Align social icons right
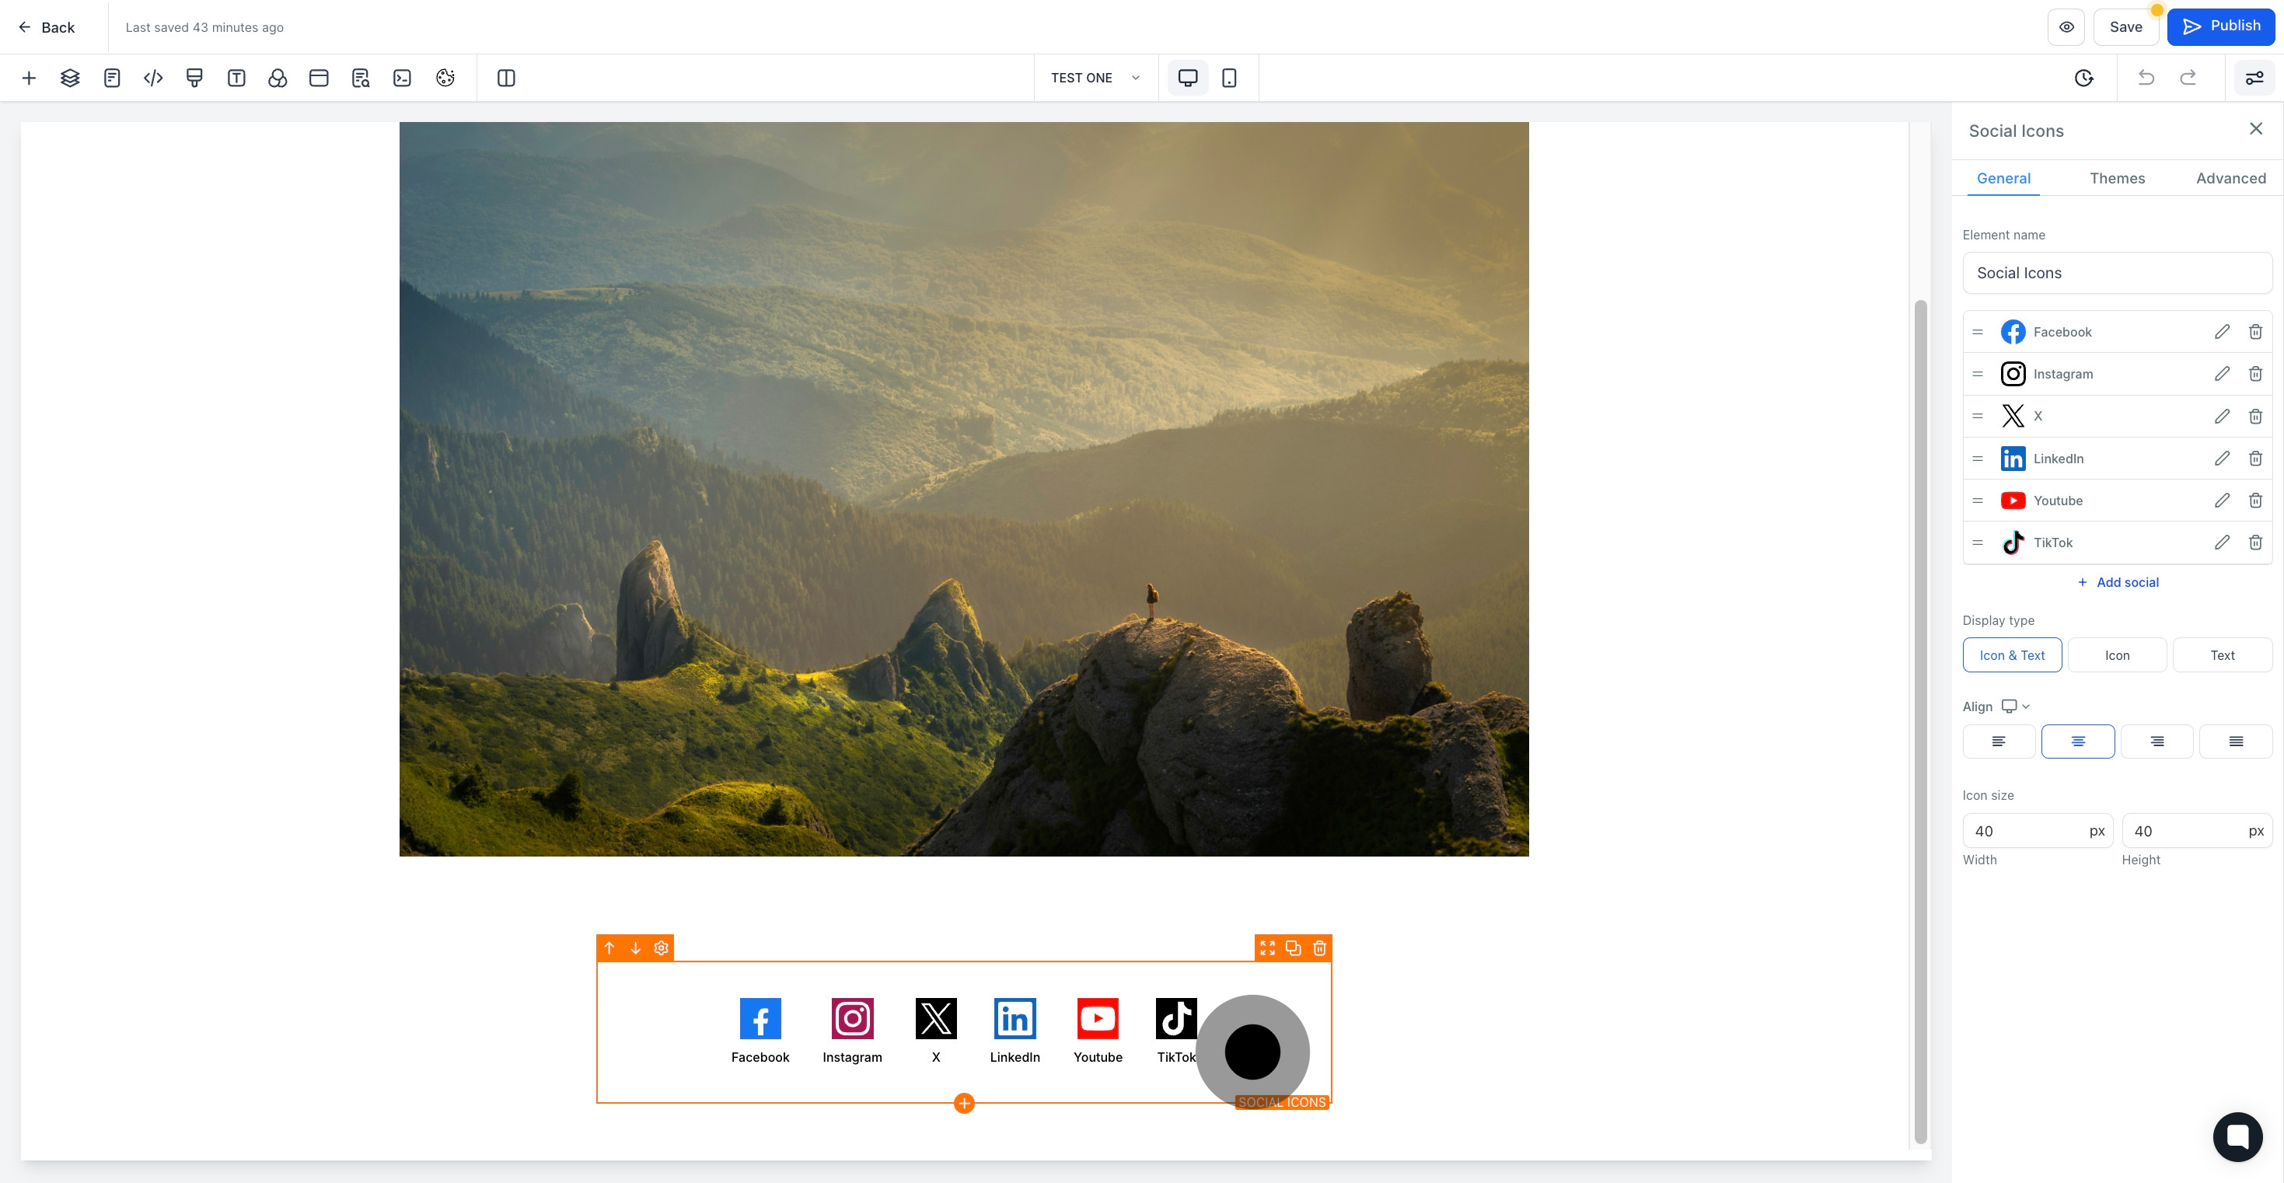The width and height of the screenshot is (2284, 1183). (2157, 742)
